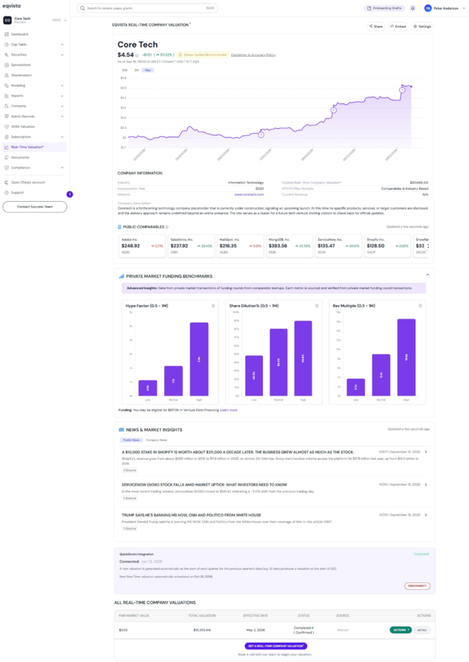469x662 pixels.
Task: Expand the Subscription menu chevron
Action: 62,137
